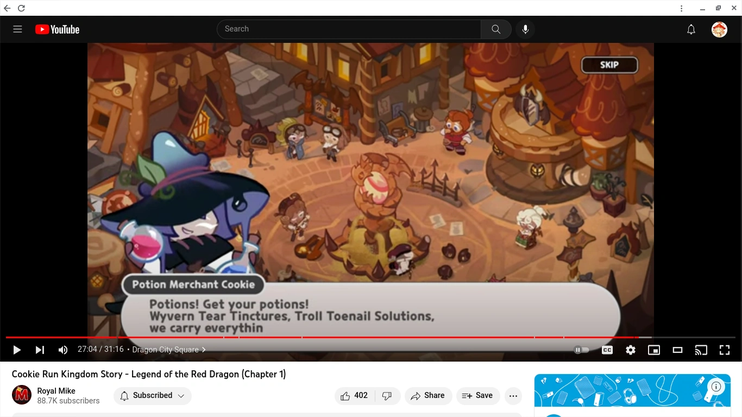The width and height of the screenshot is (742, 417).
Task: Skip to the next video
Action: [x=40, y=350]
